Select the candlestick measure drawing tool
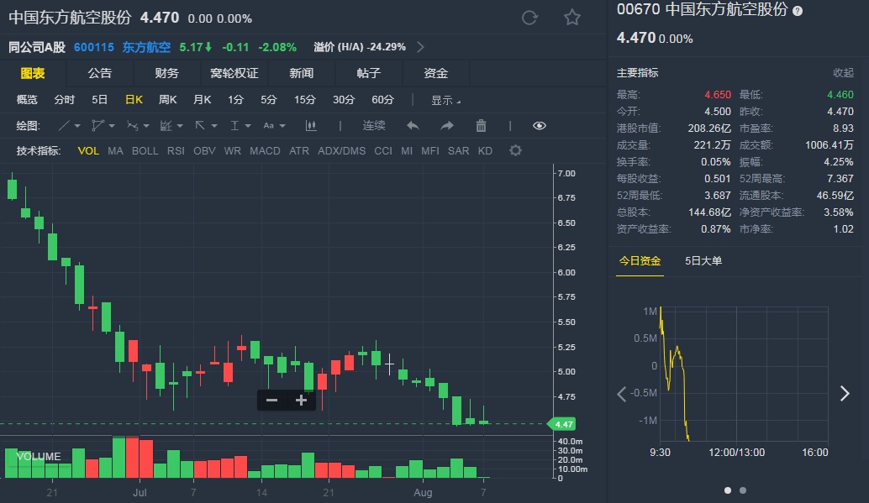 pyautogui.click(x=311, y=126)
